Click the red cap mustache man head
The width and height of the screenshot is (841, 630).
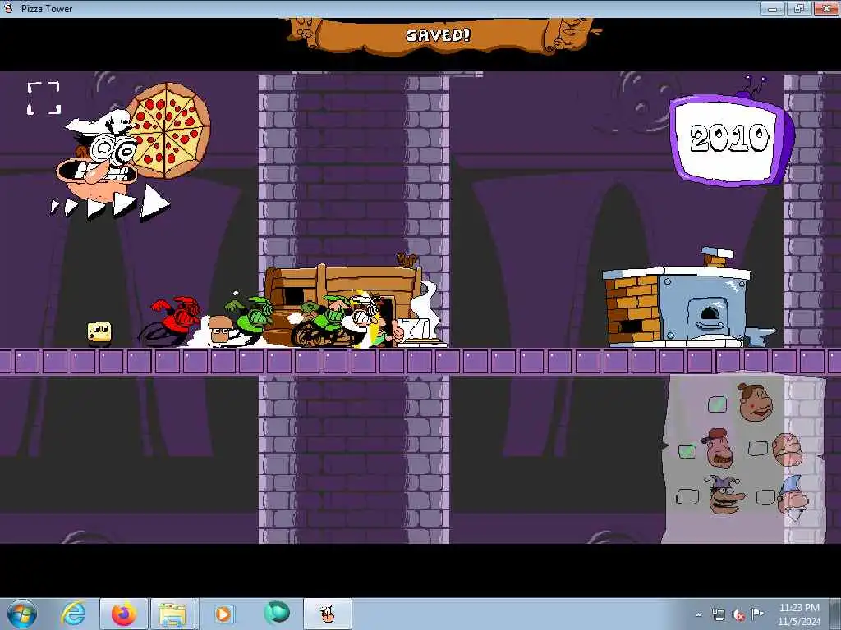[718, 448]
